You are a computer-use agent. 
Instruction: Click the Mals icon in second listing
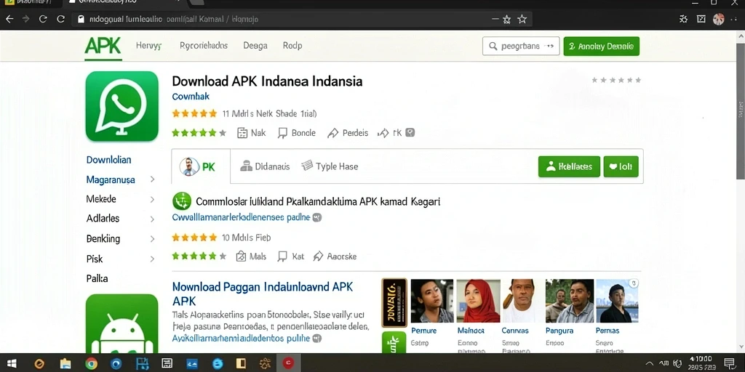tap(241, 256)
